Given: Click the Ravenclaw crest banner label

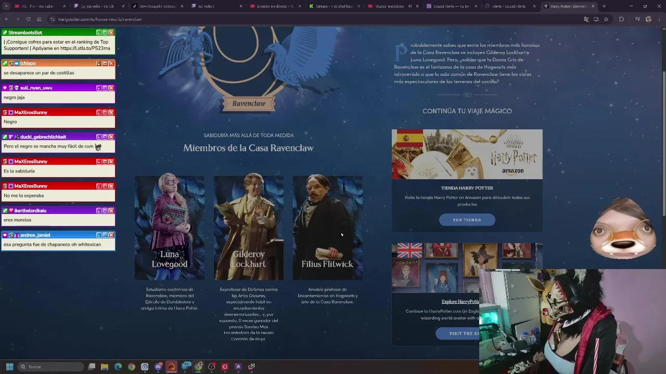Looking at the screenshot, I should [249, 103].
